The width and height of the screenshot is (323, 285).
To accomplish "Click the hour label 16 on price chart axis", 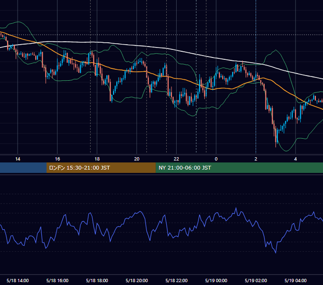I will click(x=57, y=159).
